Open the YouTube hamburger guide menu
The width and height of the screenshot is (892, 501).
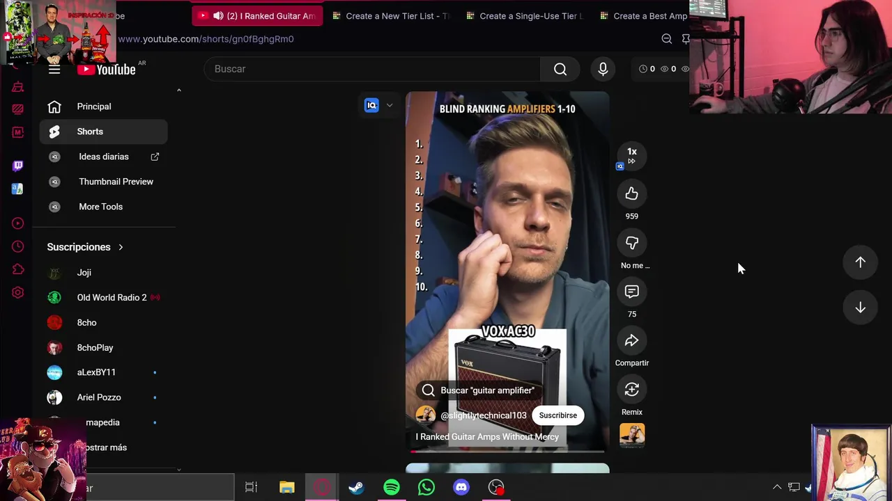tap(54, 69)
